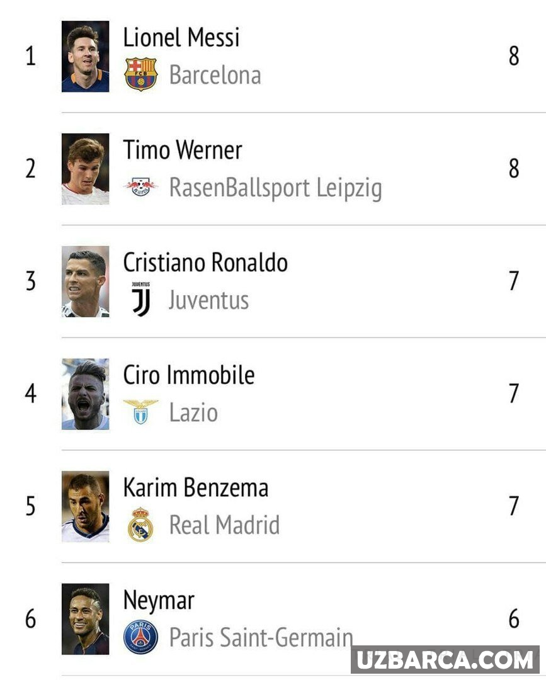Select the Timo Werner name

[183, 150]
